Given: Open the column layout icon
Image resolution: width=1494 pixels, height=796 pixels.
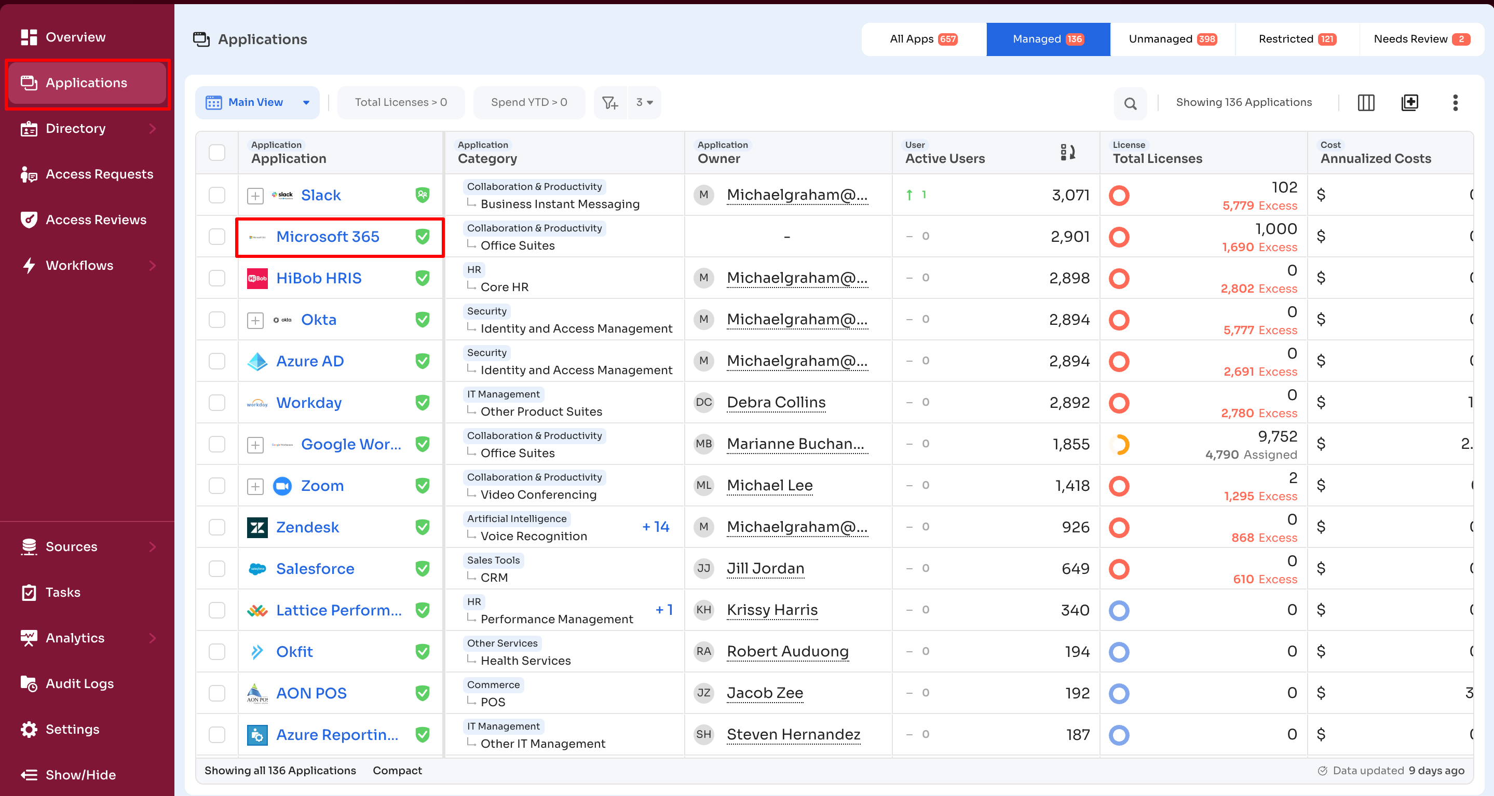Looking at the screenshot, I should 1366,103.
